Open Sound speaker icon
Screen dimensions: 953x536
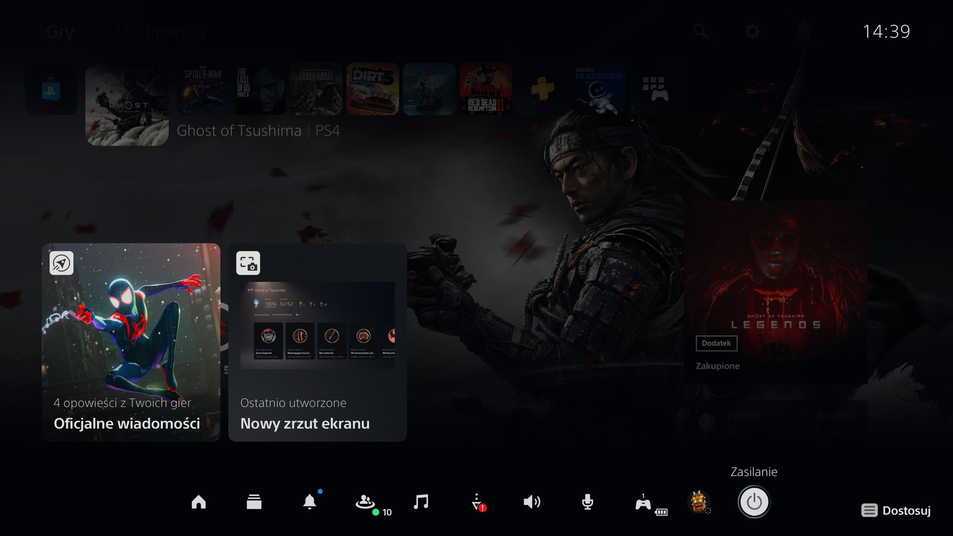(x=532, y=502)
